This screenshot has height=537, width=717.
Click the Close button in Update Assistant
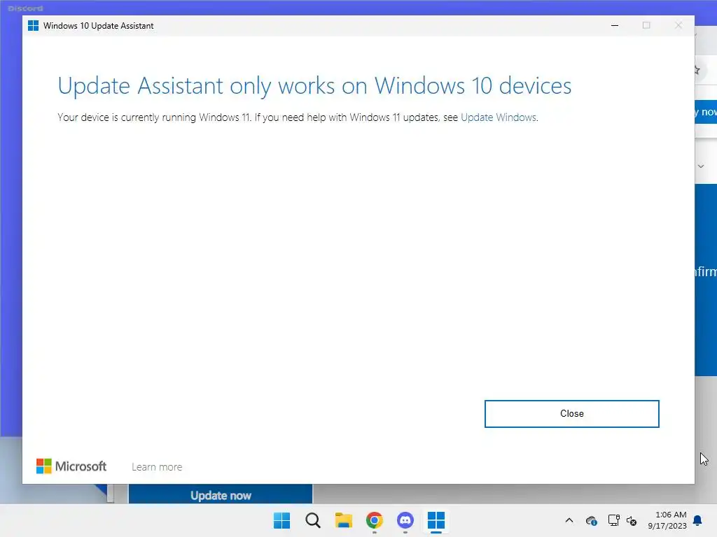(x=571, y=414)
